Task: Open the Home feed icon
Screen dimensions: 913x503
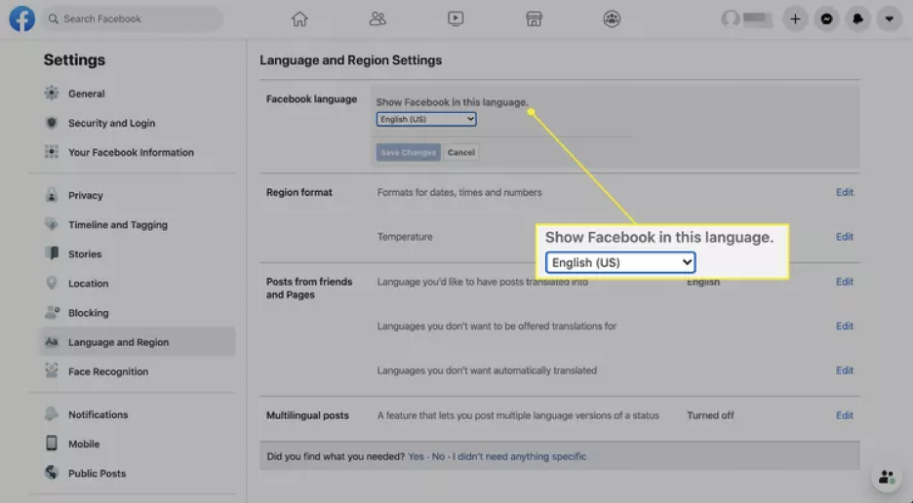Action: tap(299, 19)
